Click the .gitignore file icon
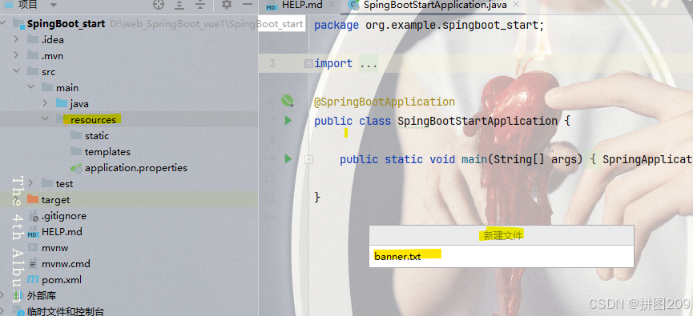The image size is (693, 316). [x=33, y=216]
